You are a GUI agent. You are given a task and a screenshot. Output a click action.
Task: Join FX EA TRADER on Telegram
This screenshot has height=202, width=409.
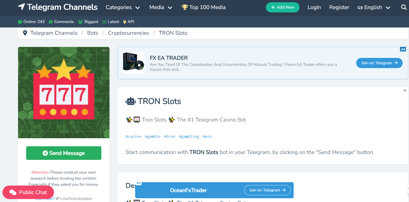click(x=379, y=63)
